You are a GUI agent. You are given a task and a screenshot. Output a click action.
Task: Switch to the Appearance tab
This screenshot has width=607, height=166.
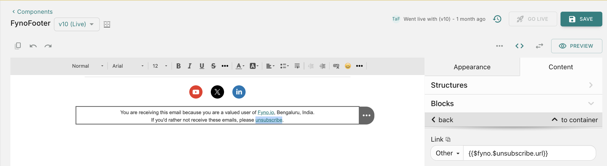(472, 67)
